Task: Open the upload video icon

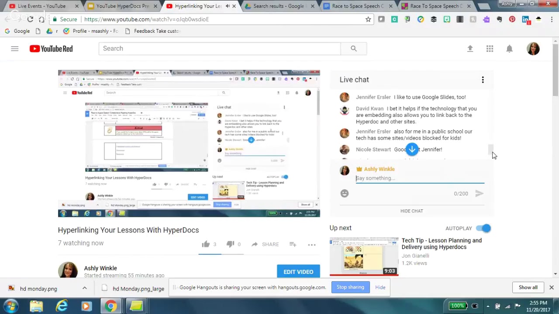Action: 470,49
